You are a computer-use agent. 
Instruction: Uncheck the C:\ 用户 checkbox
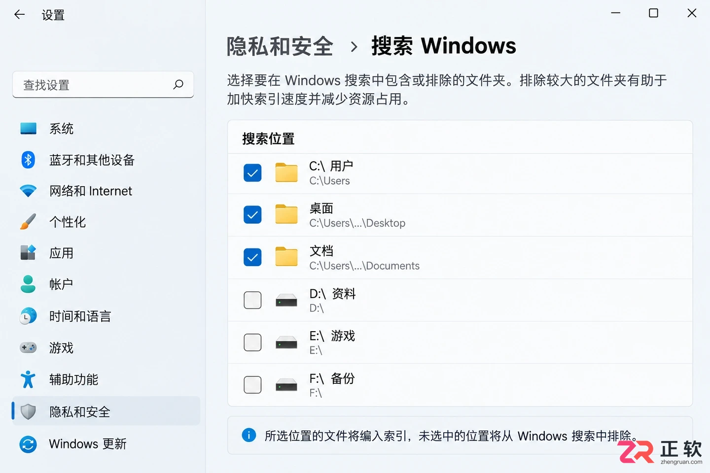[252, 172]
